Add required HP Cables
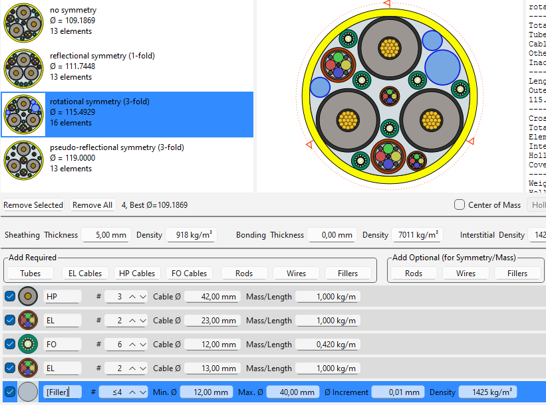The width and height of the screenshot is (546, 405). [137, 274]
